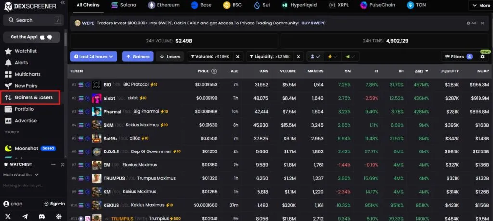Switch to the Solana chain tab

pos(124,5)
